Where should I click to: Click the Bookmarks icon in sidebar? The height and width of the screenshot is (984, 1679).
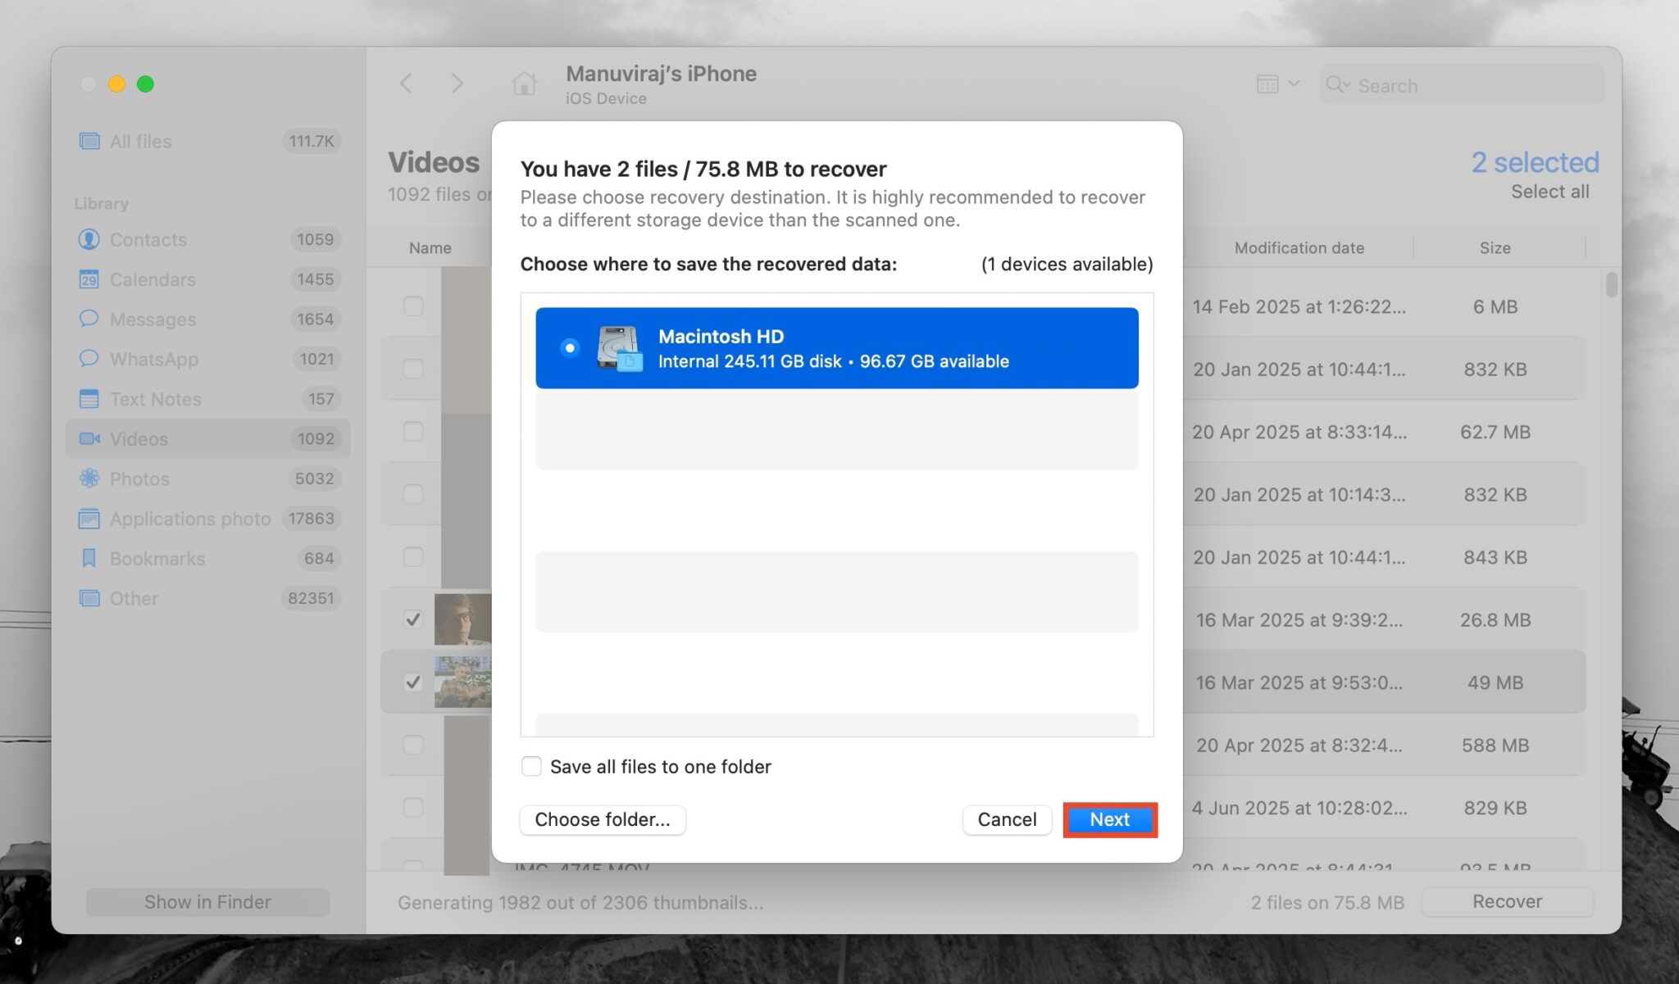click(x=90, y=558)
